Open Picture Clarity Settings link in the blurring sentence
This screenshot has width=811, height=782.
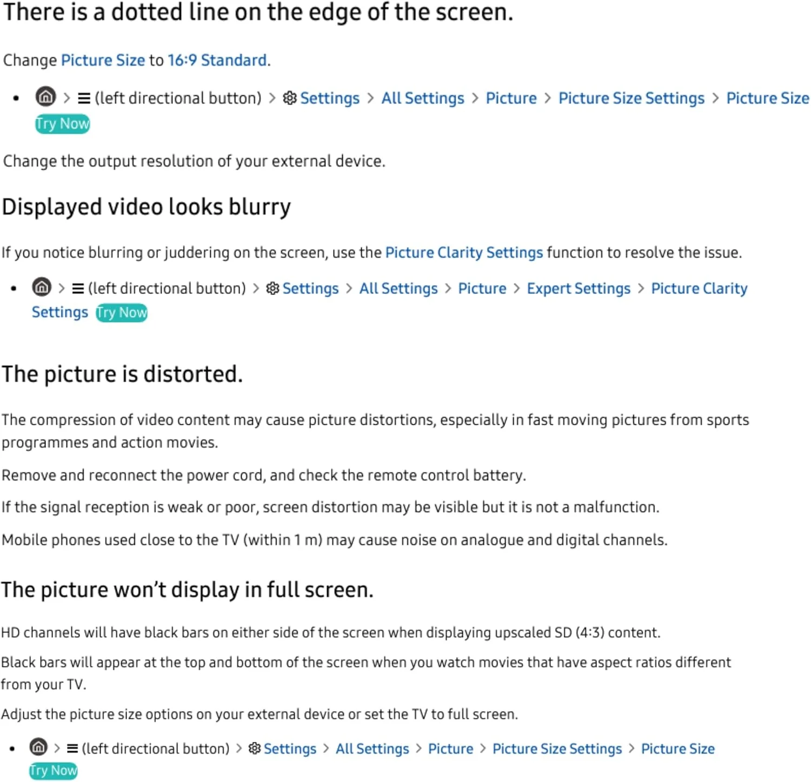pos(463,252)
